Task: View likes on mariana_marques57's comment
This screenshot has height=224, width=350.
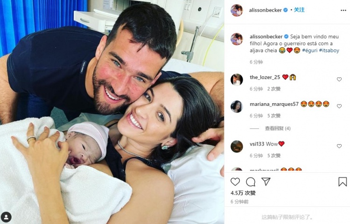Action: pyautogui.click(x=274, y=116)
